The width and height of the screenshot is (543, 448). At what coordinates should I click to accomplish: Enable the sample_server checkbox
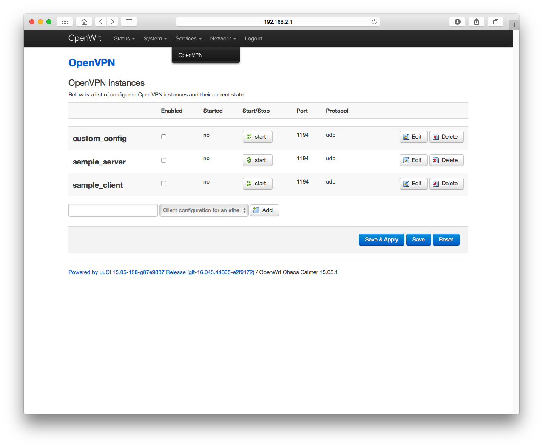(x=164, y=160)
